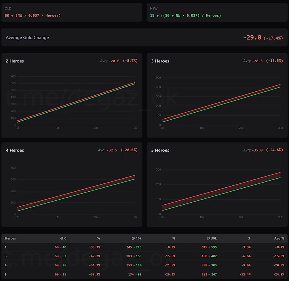289x281 pixels.
Task: Click the Heroes column header in table
Action: tap(10, 238)
